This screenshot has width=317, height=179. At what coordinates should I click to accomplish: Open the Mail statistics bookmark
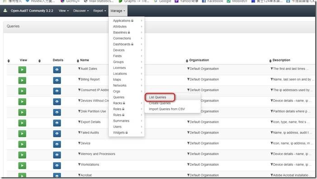tap(99, 1)
